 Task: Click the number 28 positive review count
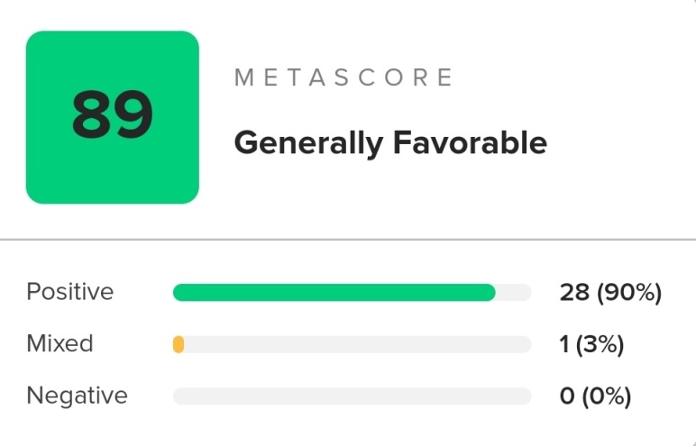pos(574,292)
